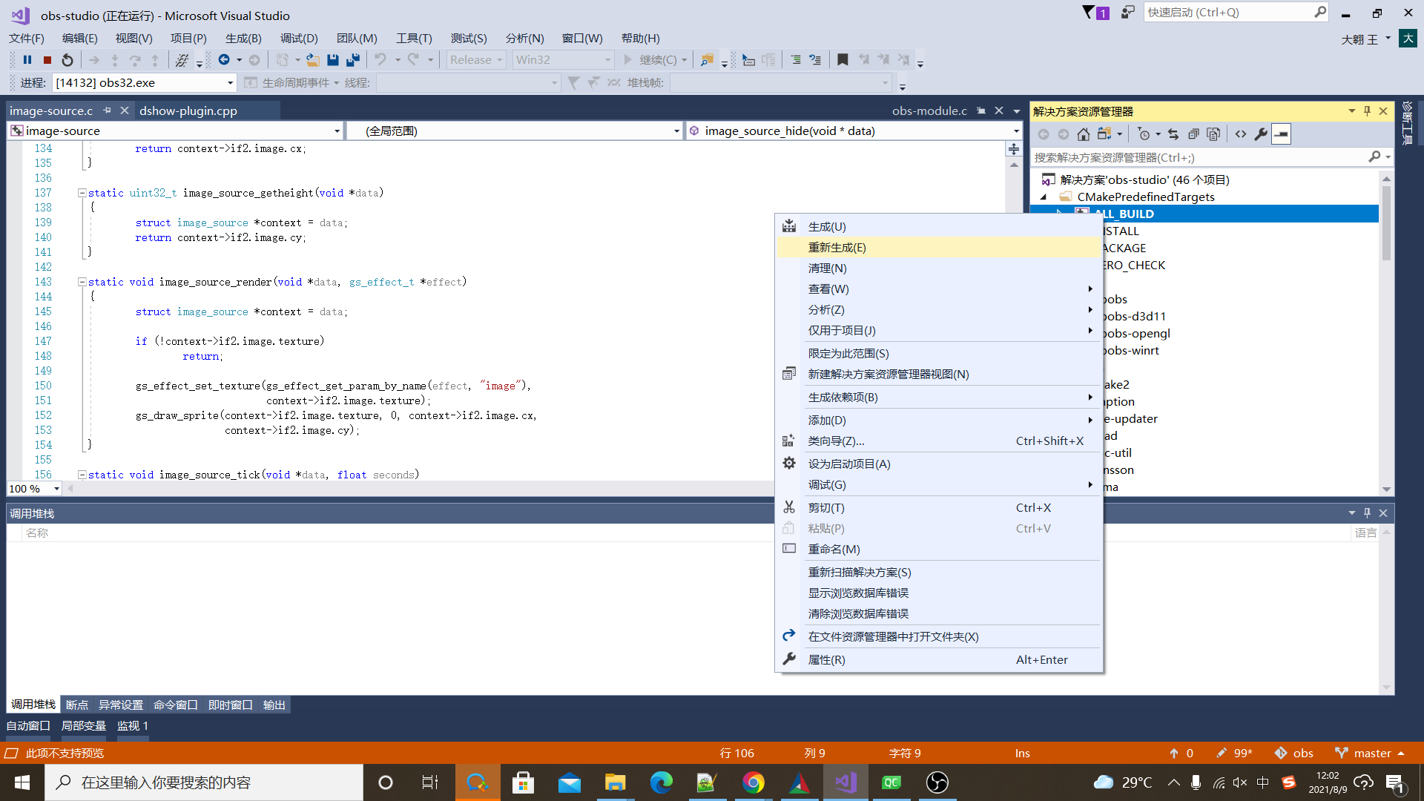Collapse all items in Solution Explorer
Screen dimensions: 1424x801
[1193, 134]
